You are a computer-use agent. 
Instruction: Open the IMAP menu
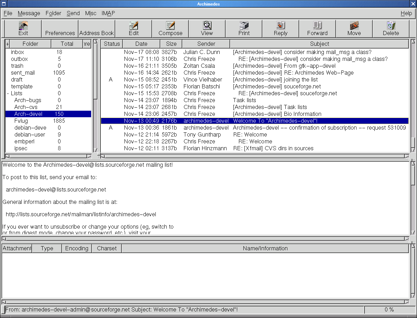(108, 13)
